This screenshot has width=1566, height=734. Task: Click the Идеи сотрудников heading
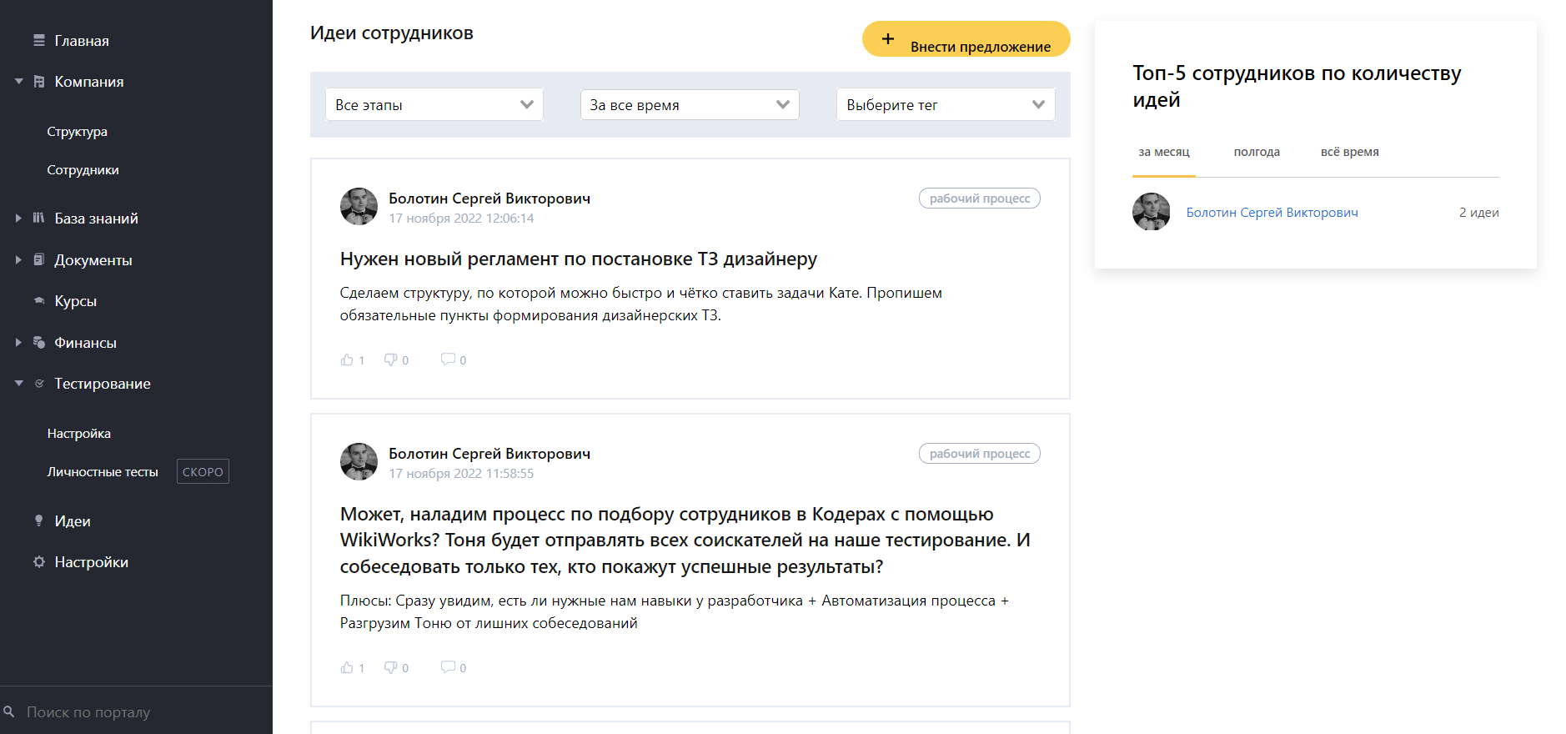(x=392, y=33)
